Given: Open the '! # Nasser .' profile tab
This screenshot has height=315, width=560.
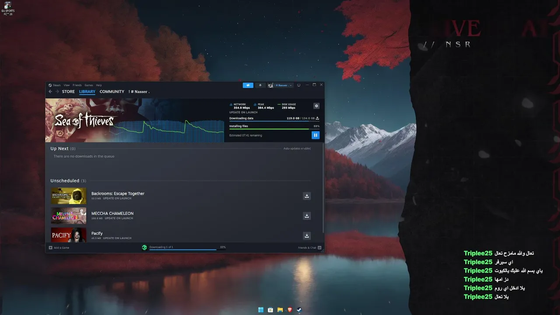Looking at the screenshot, I should coord(139,92).
